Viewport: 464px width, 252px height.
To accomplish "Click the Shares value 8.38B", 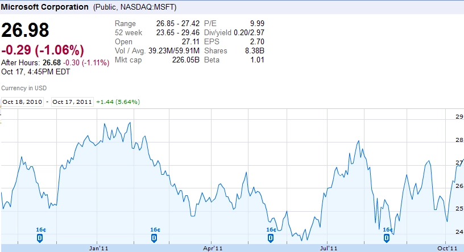I will point(255,51).
